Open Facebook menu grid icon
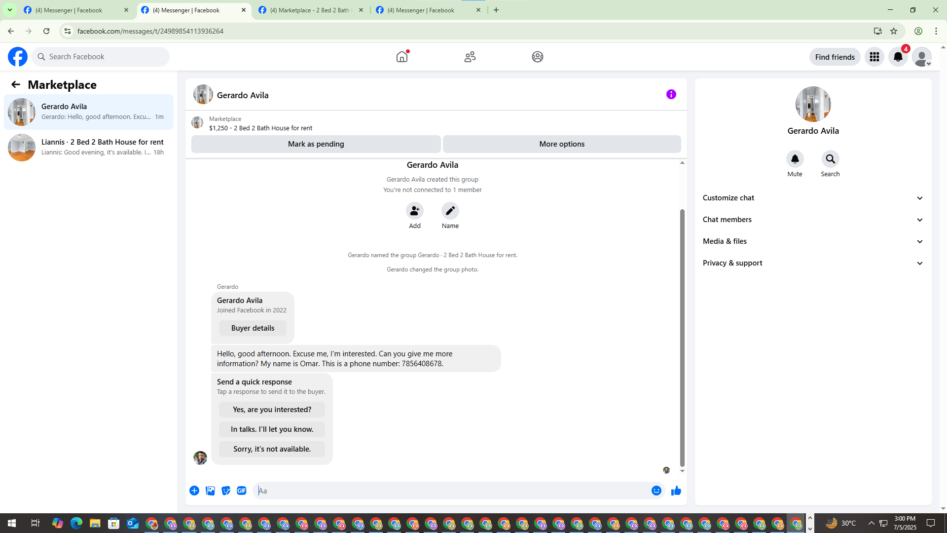This screenshot has height=533, width=947. pyautogui.click(x=874, y=57)
